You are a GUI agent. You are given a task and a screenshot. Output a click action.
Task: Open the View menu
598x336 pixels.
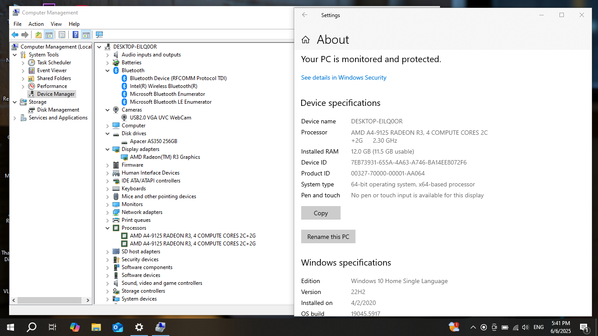click(x=56, y=24)
